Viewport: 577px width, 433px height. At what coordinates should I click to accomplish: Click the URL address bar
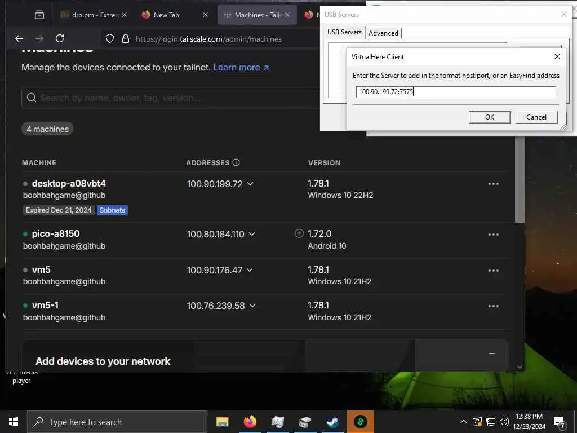208,39
